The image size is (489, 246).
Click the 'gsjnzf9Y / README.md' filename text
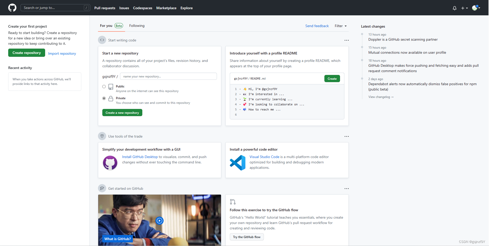coord(250,79)
